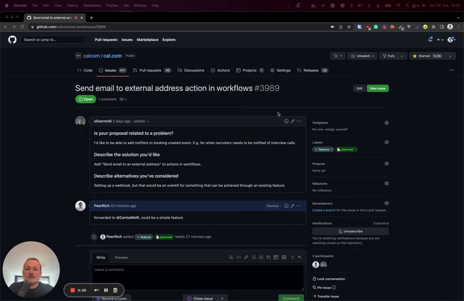The height and width of the screenshot is (301, 464).
Task: Click Customize notifications link
Action: tap(381, 223)
